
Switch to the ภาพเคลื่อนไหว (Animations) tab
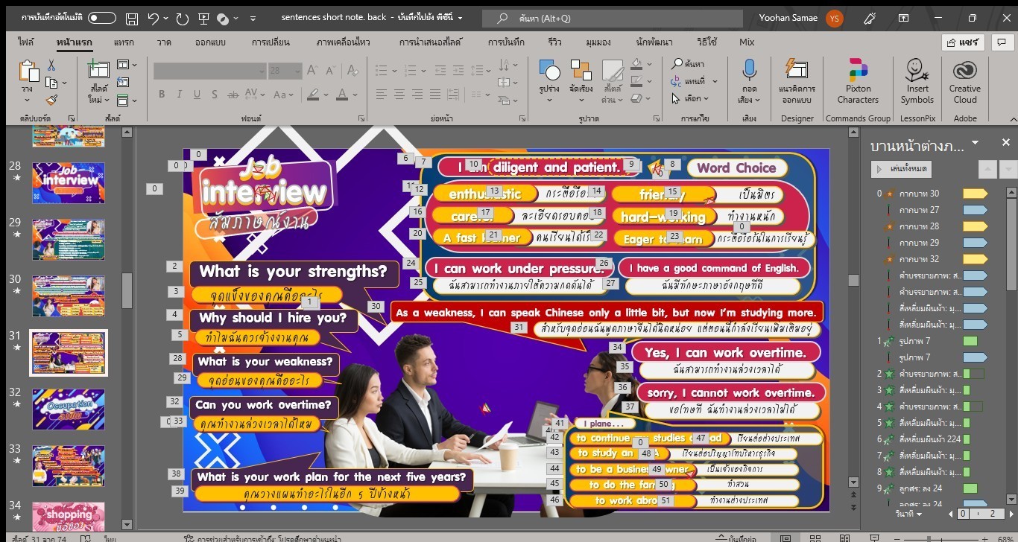(x=343, y=42)
